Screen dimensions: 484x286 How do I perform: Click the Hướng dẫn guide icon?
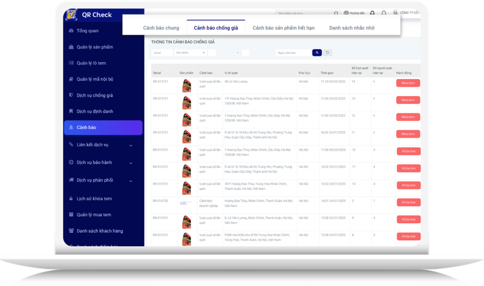(x=346, y=13)
